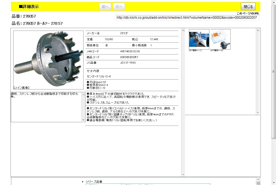Click the thumbnail panel scroll-up arrow

pyautogui.click(x=258, y=30)
